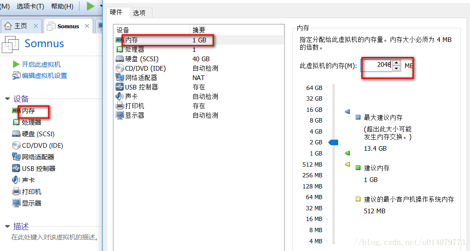Switch to the 硬件 tab in settings dialog
Image resolution: width=470 pixels, height=251 pixels.
[x=116, y=12]
